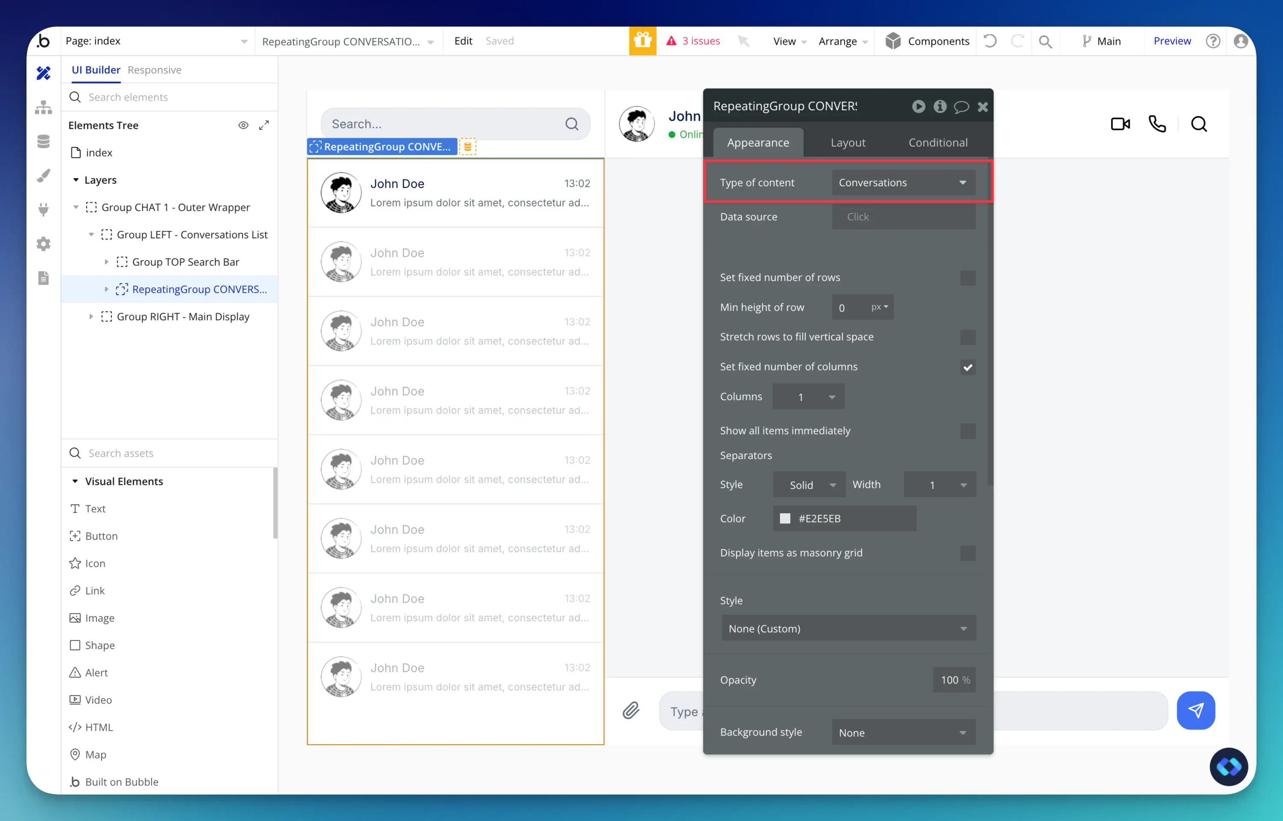Open the Logs document icon in sidebar
Screen dimensions: 1283x821
43,278
